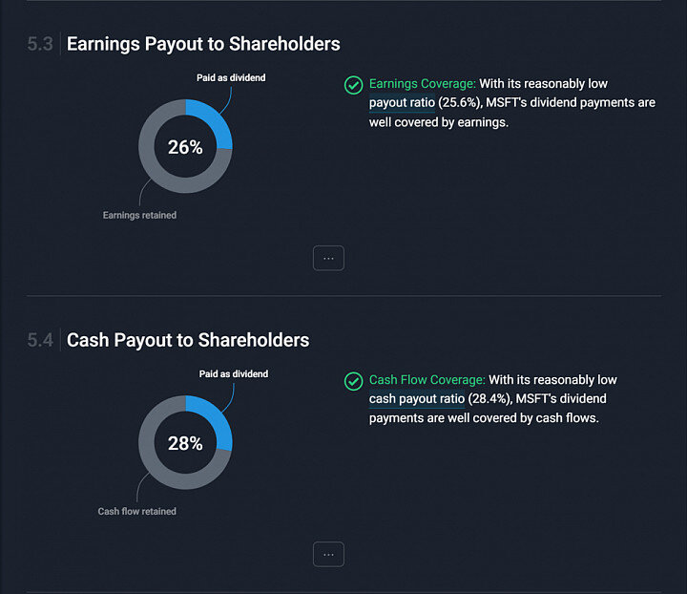This screenshot has height=594, width=687.
Task: Open the underlined cash payout ratio link
Action: 417,399
